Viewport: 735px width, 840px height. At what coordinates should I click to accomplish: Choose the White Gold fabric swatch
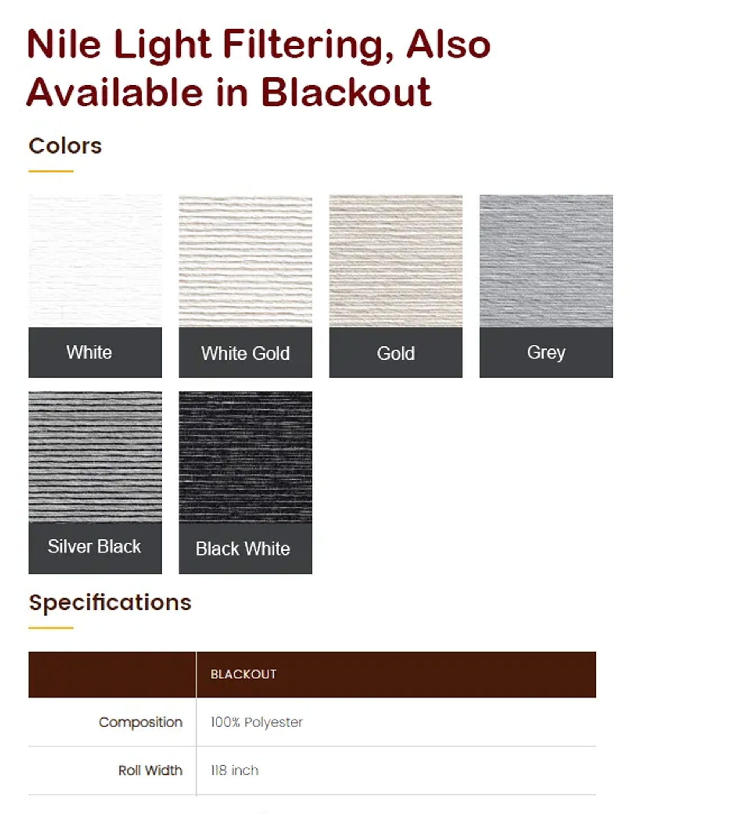click(245, 261)
